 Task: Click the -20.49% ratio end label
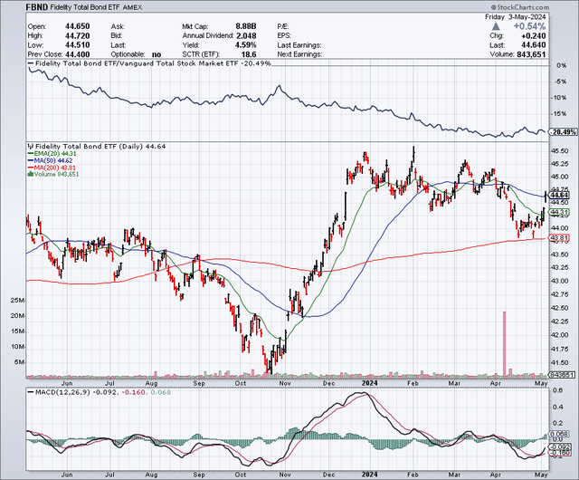click(x=563, y=132)
